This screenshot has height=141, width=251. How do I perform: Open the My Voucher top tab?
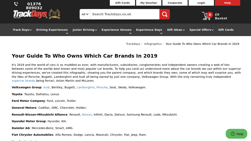[x=149, y=3]
